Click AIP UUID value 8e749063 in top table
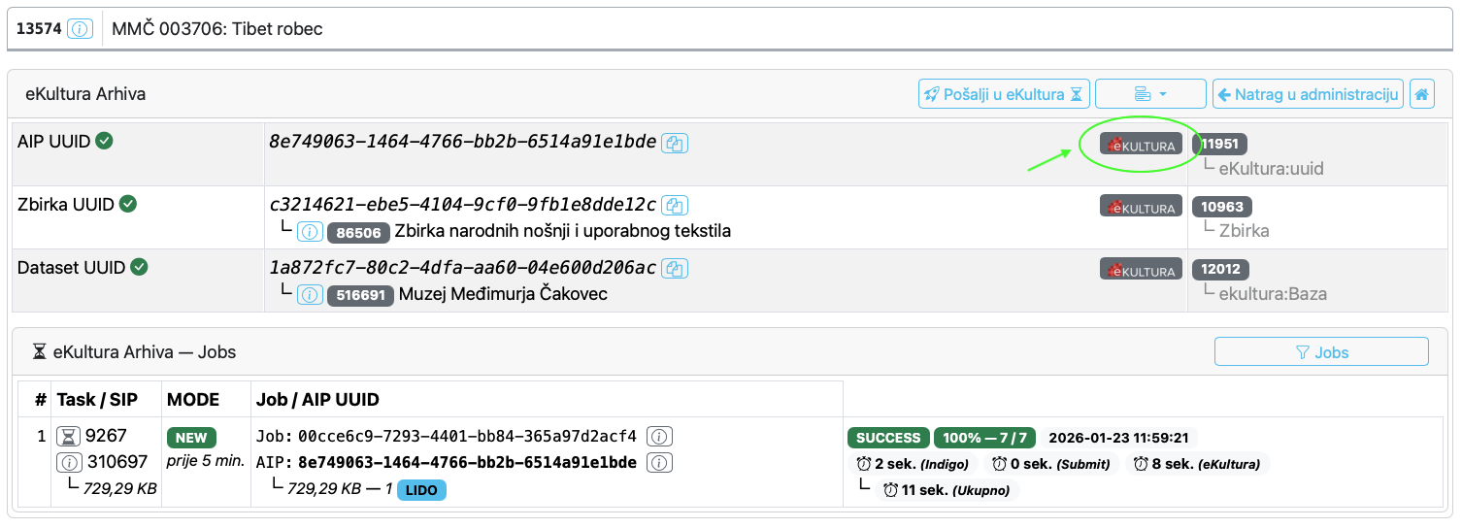The image size is (1462, 528). coord(463,143)
